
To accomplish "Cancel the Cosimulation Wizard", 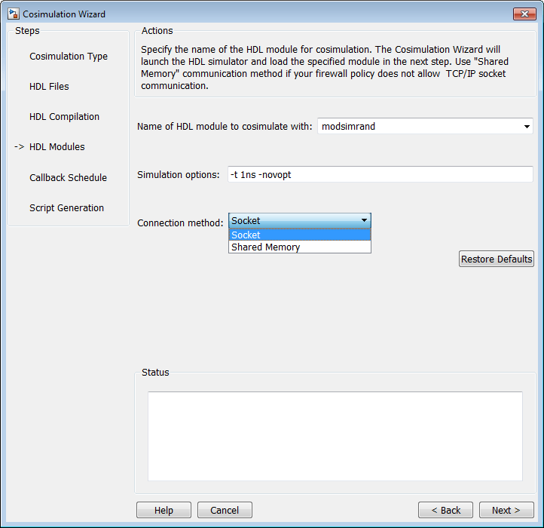I will pyautogui.click(x=225, y=510).
